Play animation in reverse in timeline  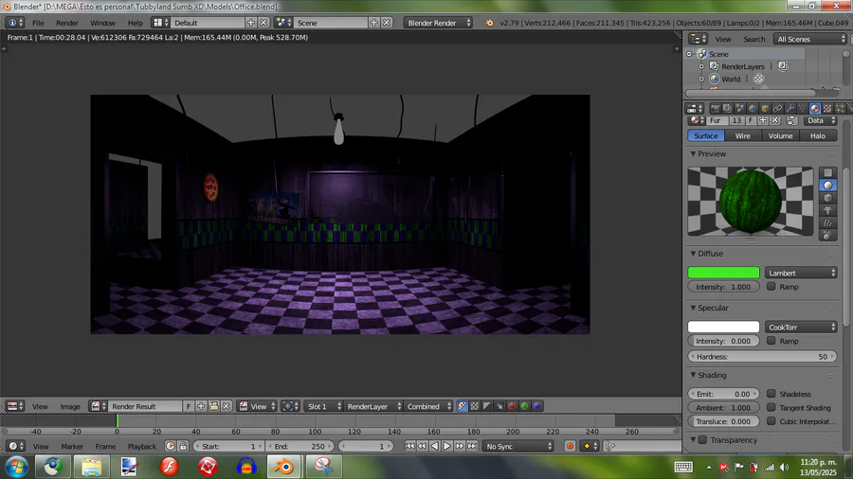click(435, 446)
